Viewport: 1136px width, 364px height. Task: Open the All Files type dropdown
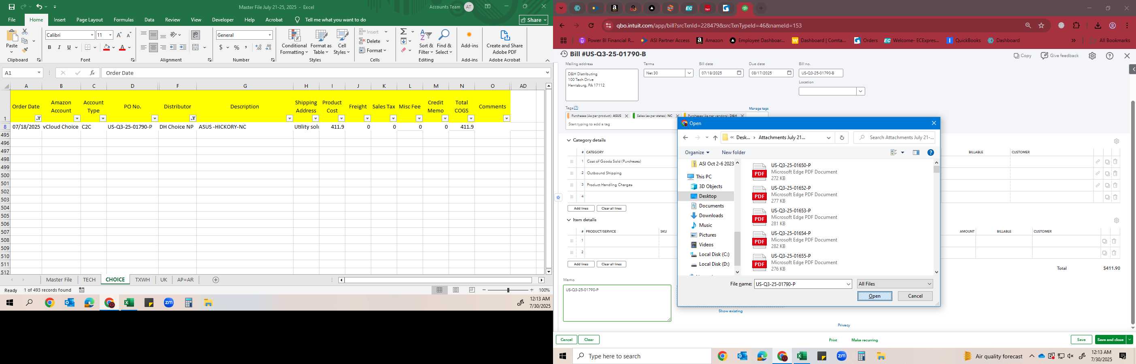(895, 284)
